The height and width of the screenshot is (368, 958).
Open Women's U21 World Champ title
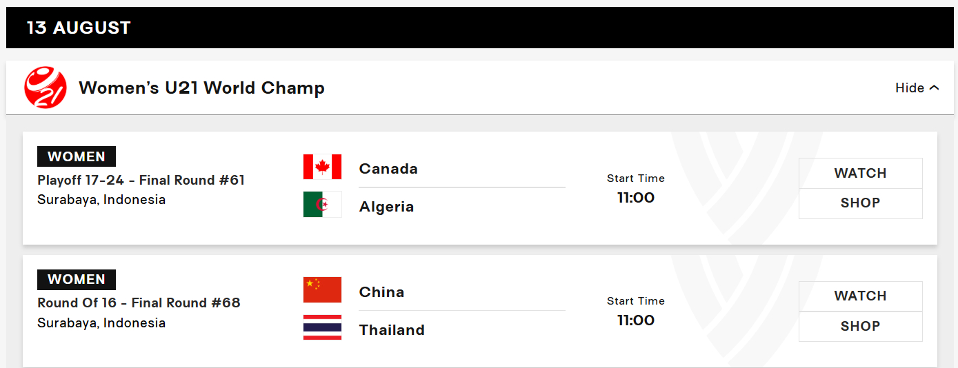coord(201,88)
